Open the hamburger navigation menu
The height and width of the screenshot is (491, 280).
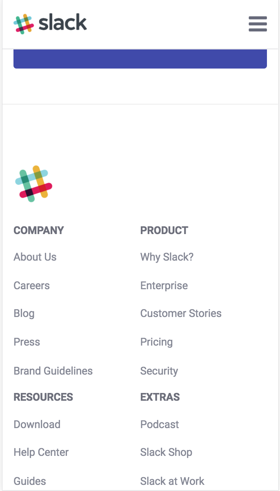tap(258, 24)
